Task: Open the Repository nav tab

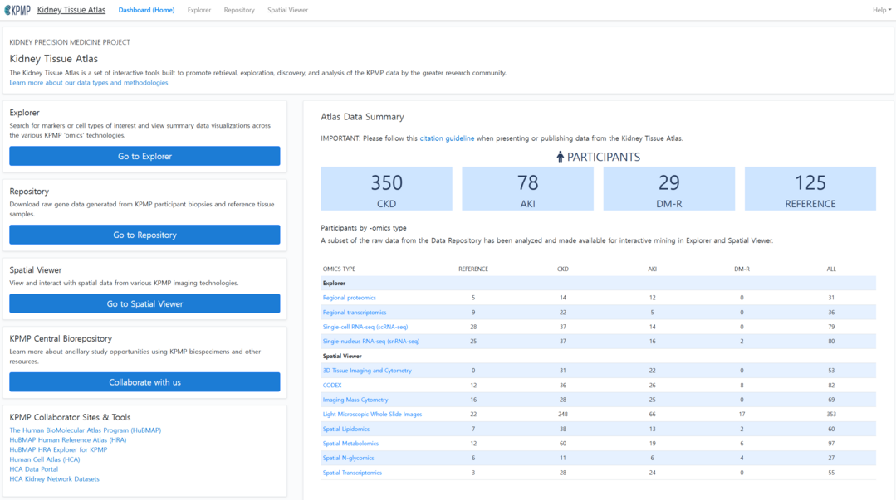Action: point(239,10)
